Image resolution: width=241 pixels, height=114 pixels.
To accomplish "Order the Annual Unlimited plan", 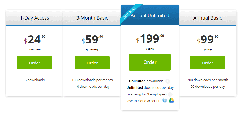I will 150,62.
